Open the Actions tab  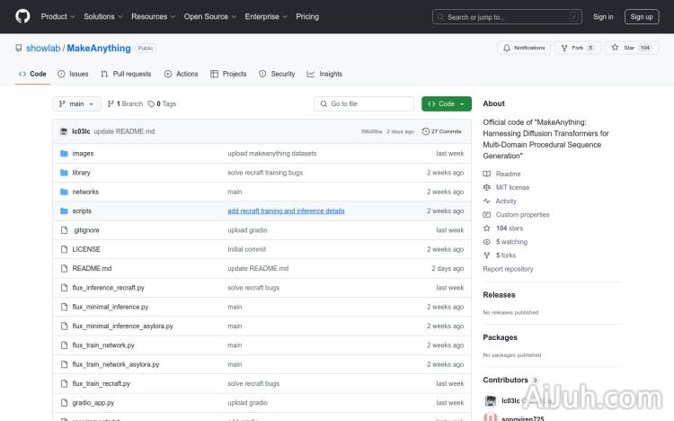point(181,74)
